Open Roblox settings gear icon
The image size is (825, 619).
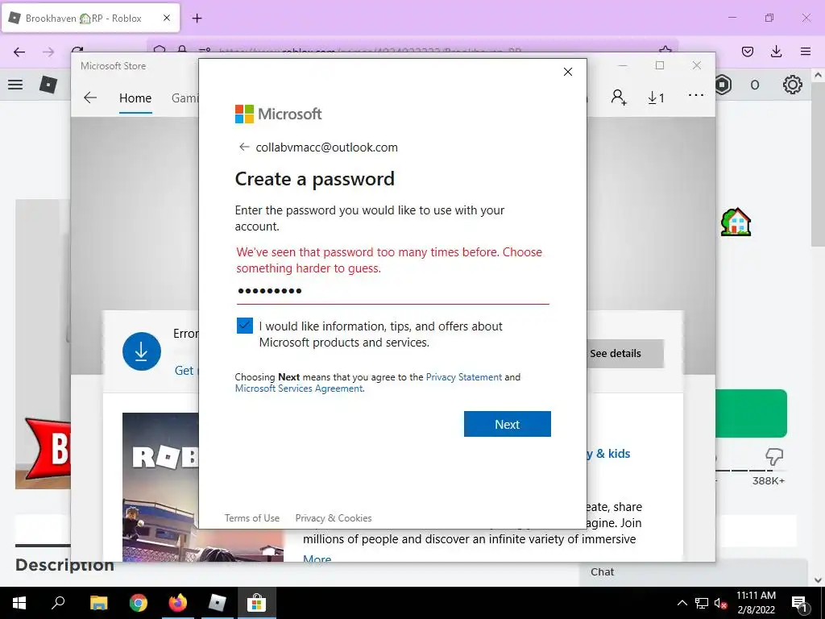point(793,85)
